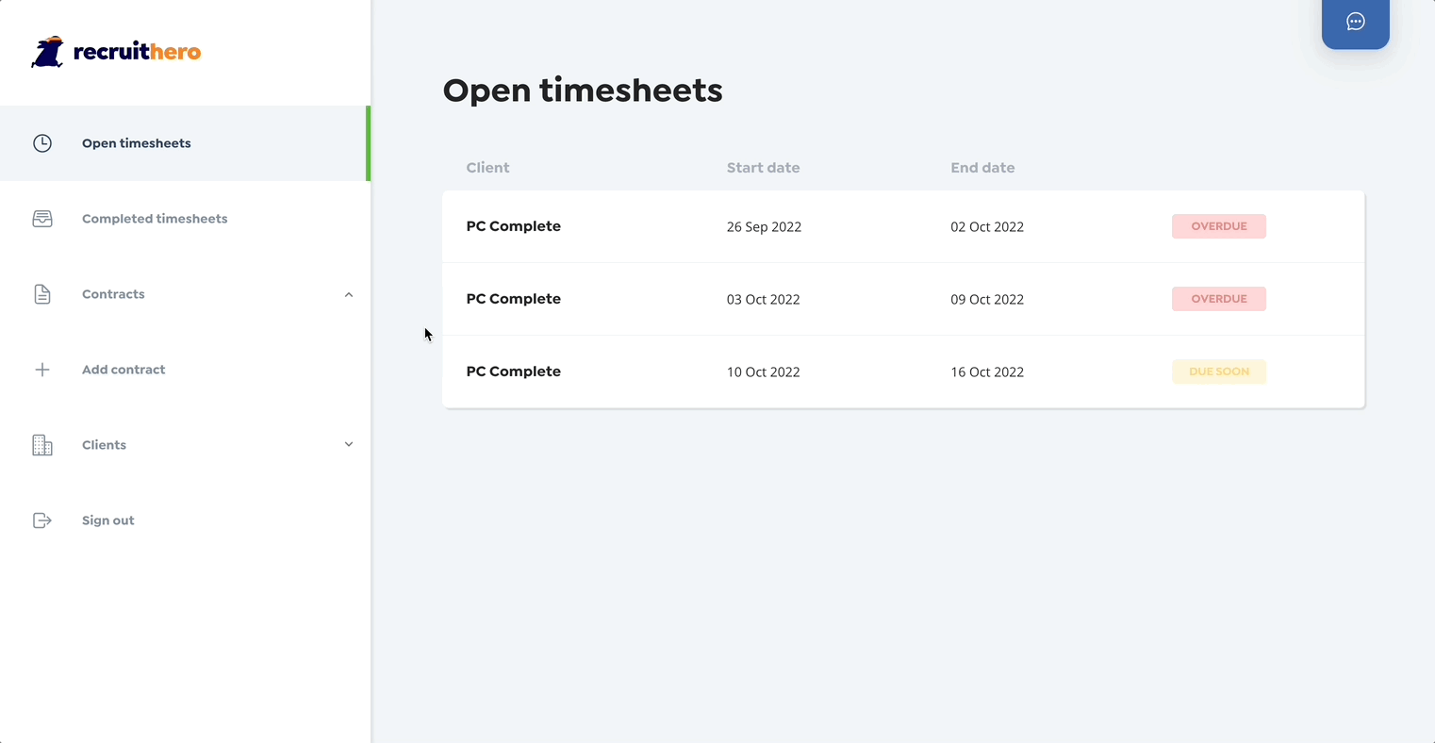The image size is (1435, 743).
Task: Click the 26 Sep 2022 start date
Action: [764, 227]
